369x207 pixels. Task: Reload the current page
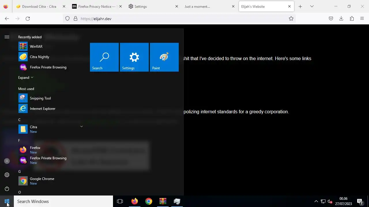click(28, 19)
